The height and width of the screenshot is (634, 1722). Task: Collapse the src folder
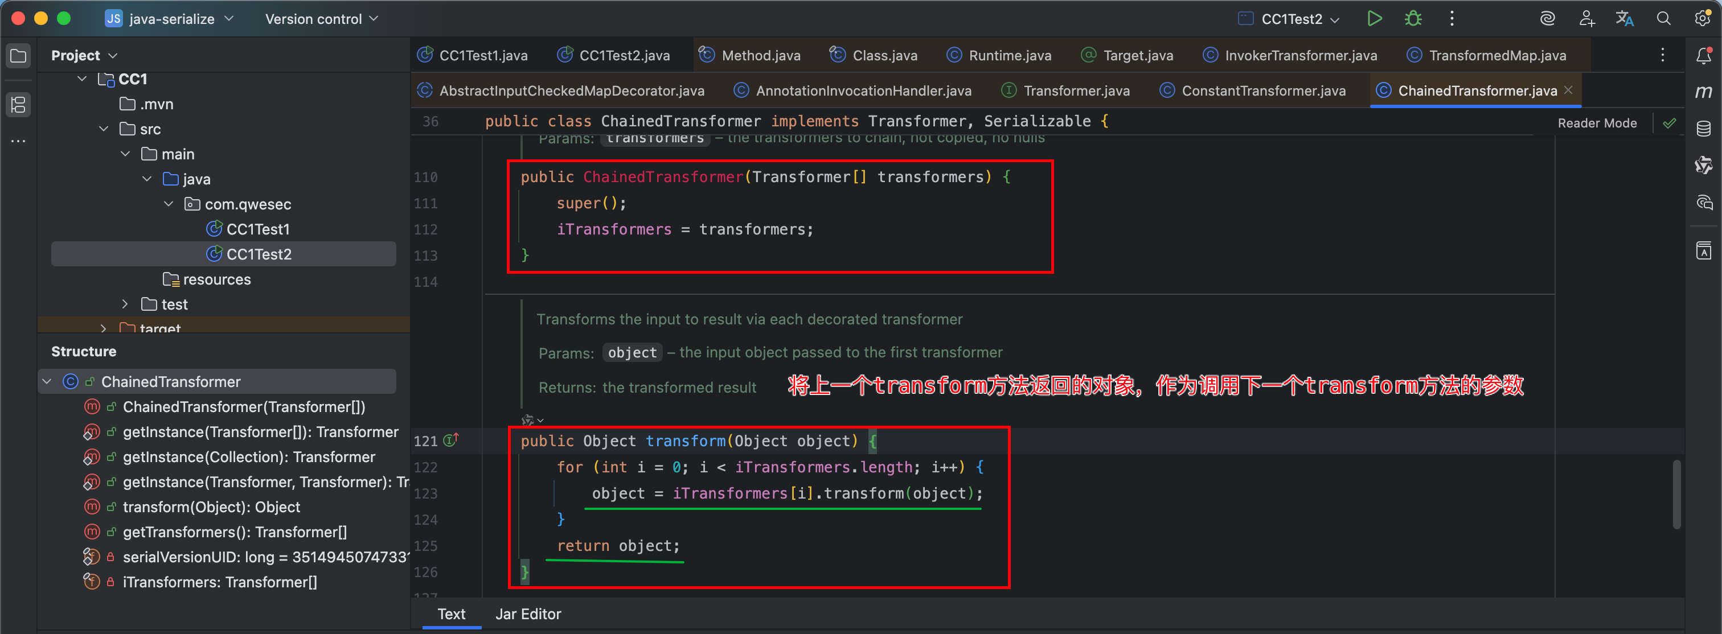tap(104, 129)
